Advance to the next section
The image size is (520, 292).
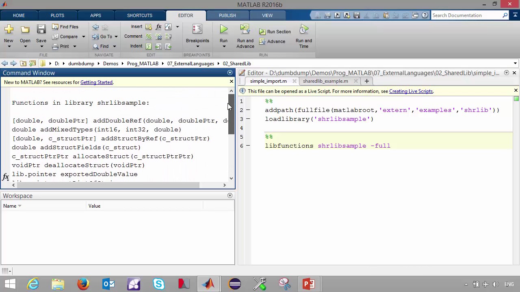[x=272, y=41]
